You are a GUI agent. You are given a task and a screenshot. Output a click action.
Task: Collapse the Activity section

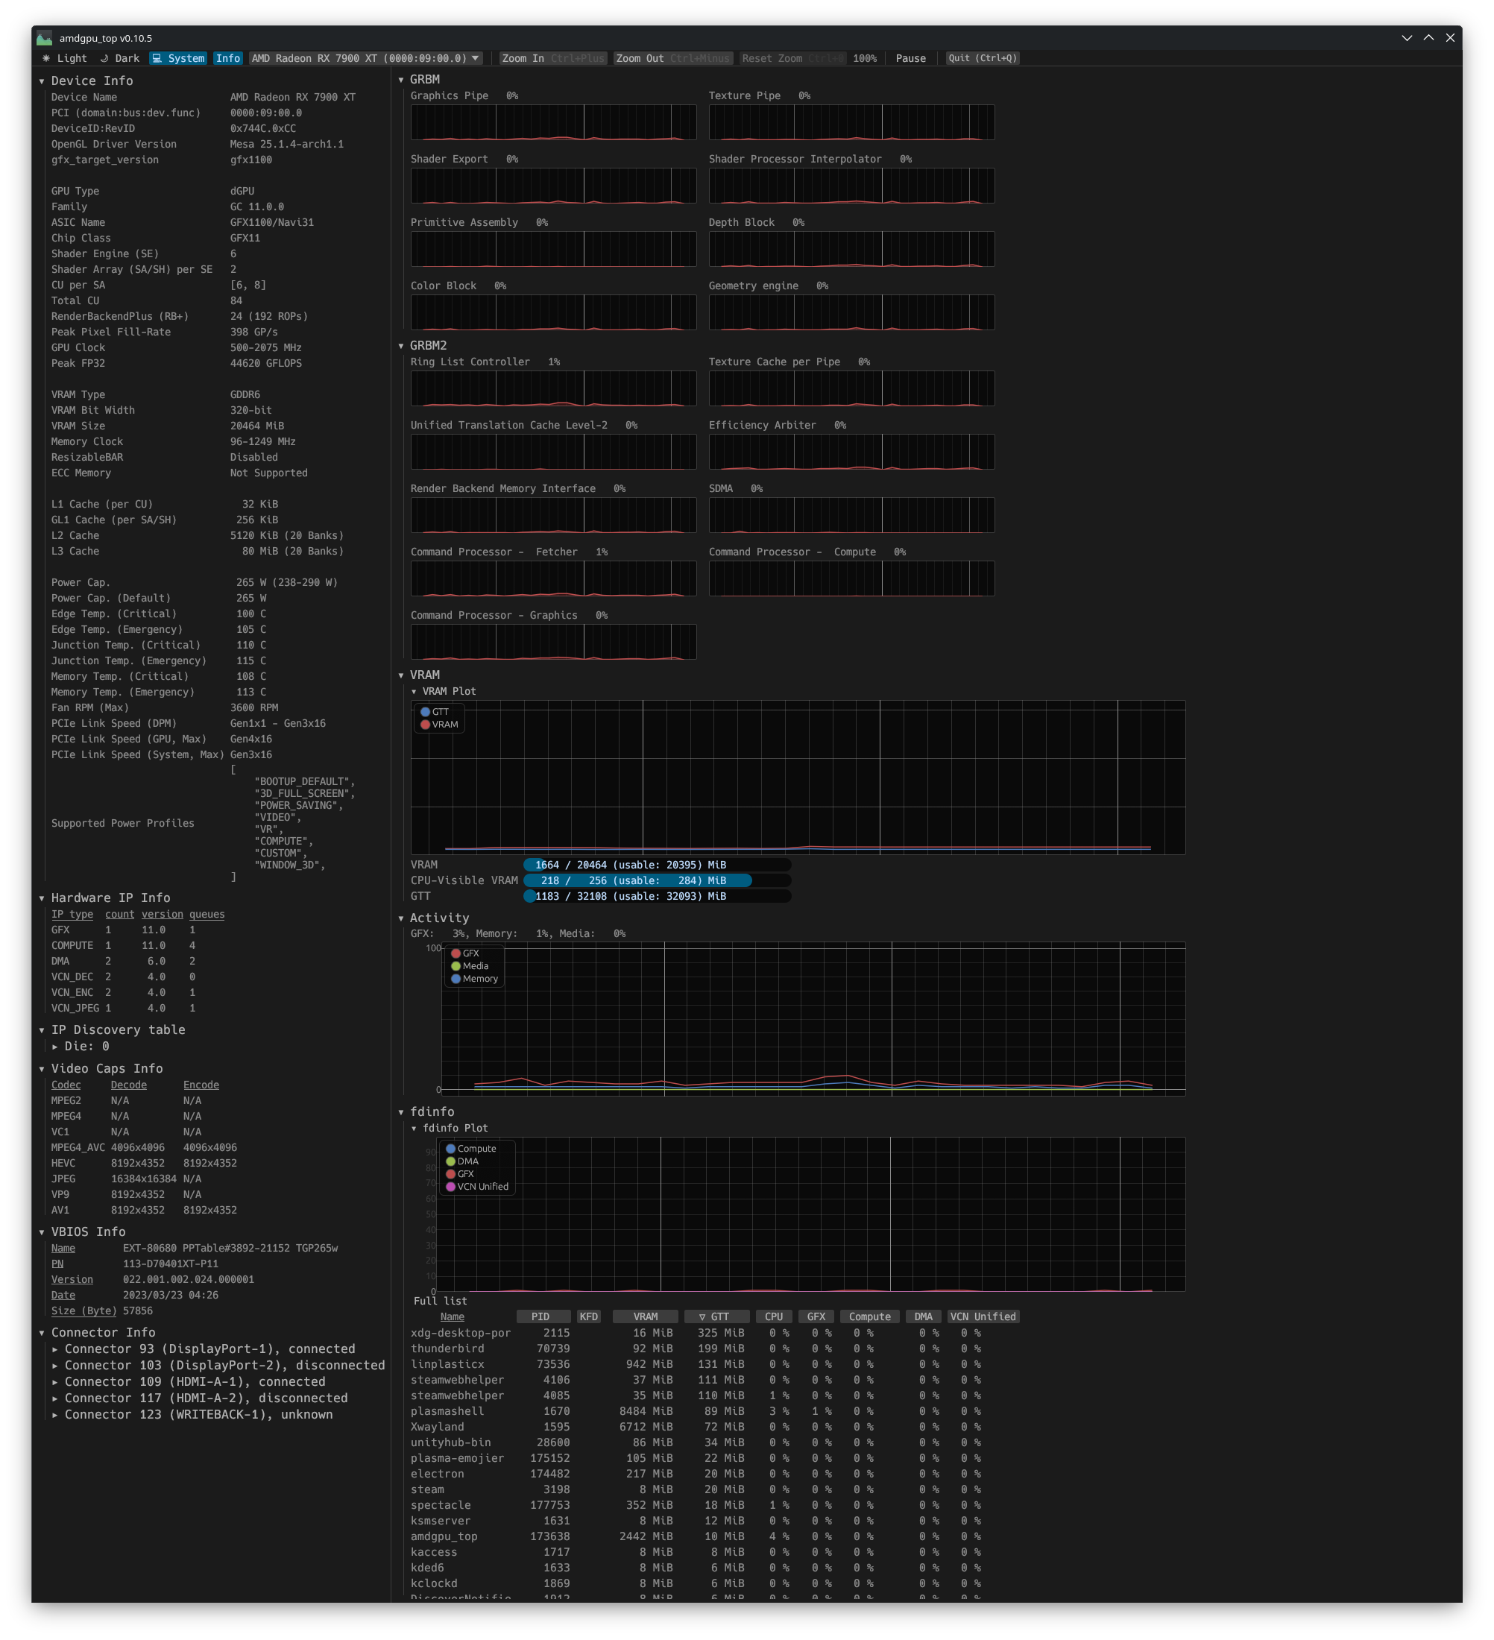pyautogui.click(x=434, y=918)
